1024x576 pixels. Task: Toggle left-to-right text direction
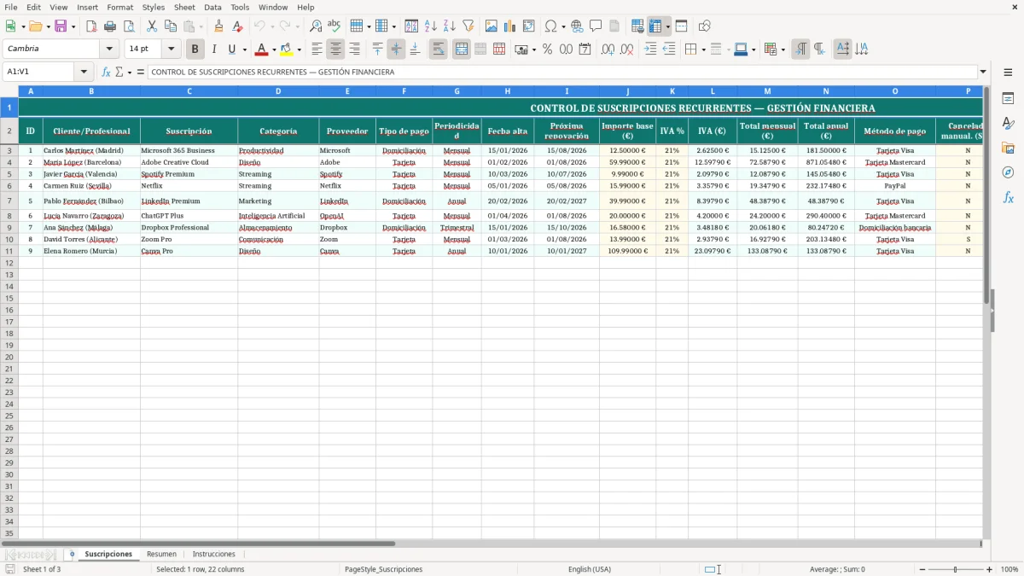pos(800,49)
